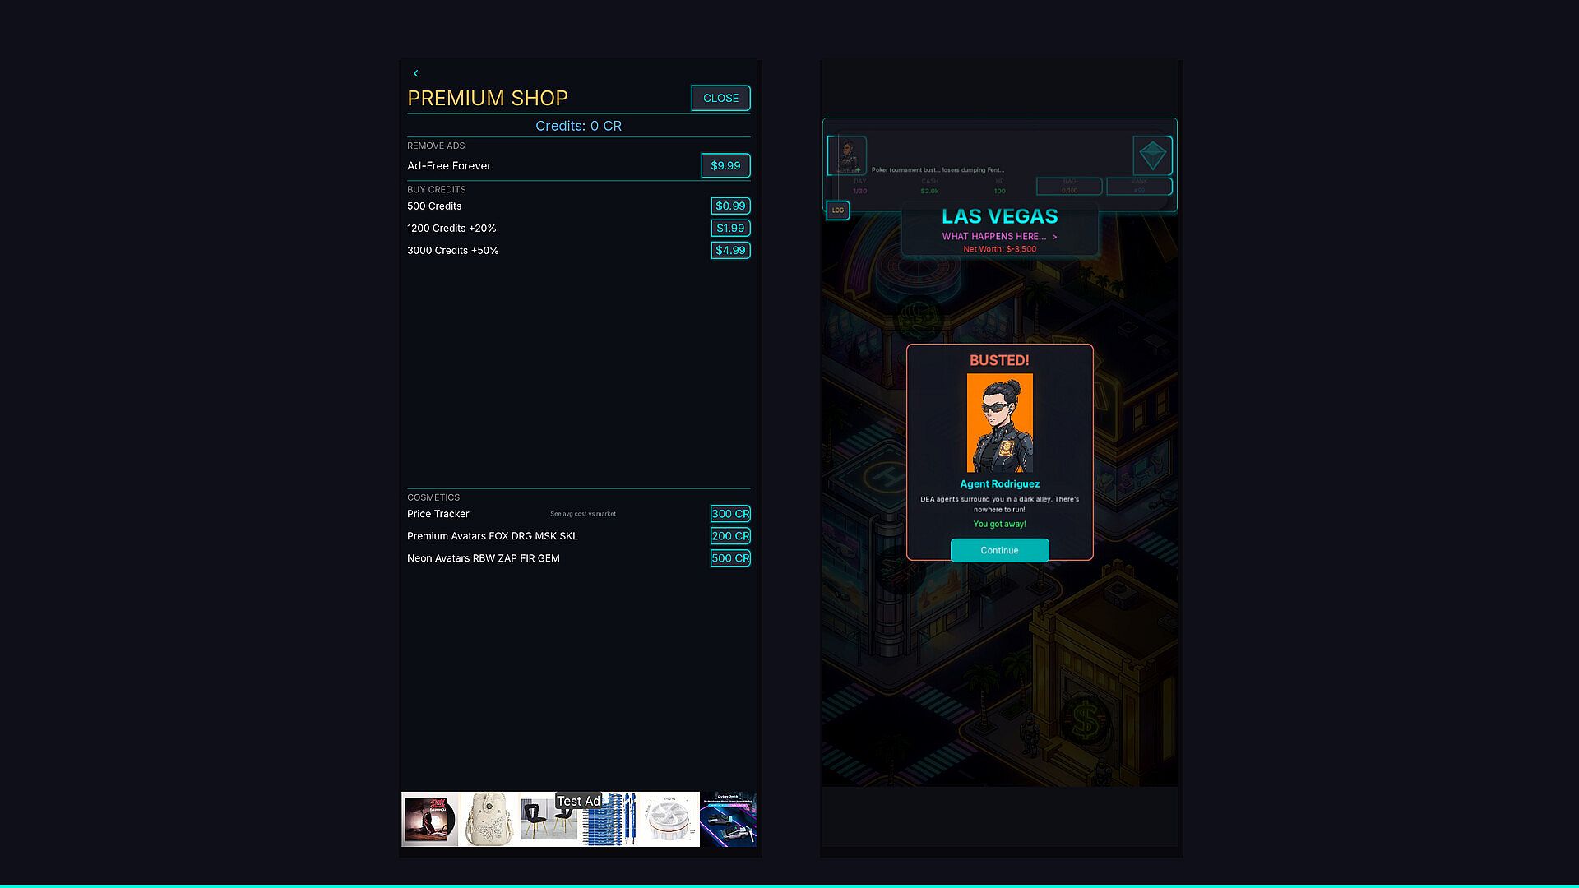The height and width of the screenshot is (888, 1579).
Task: Click the white handbag ad thumbnail
Action: (489, 820)
